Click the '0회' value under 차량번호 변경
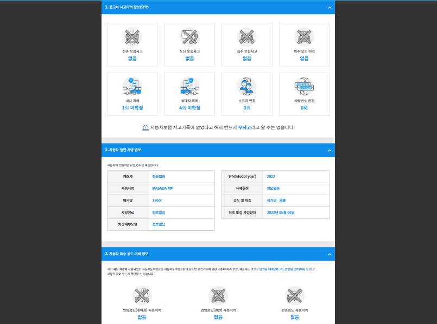Viewport: 437px width, 324px height. pos(304,108)
